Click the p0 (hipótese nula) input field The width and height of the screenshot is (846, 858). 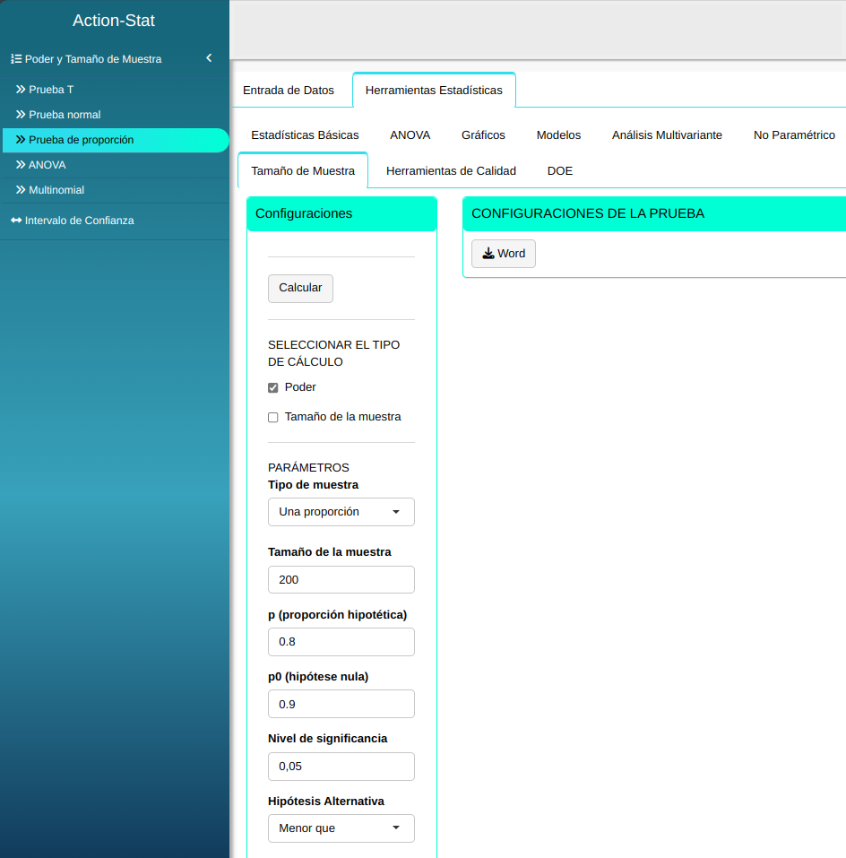click(x=341, y=704)
